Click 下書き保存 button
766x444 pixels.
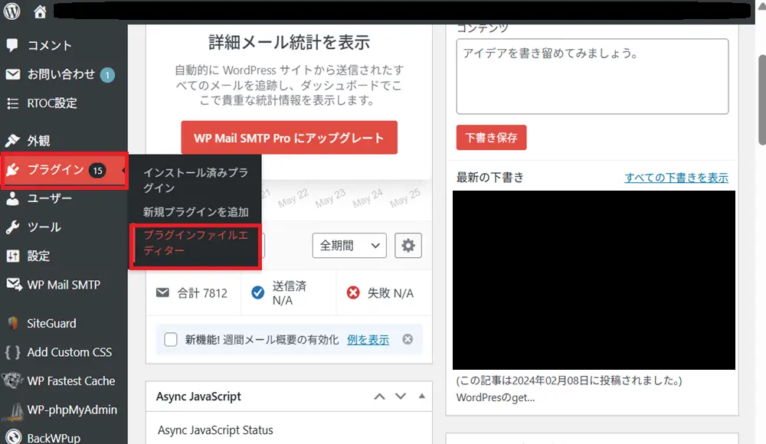pos(491,137)
